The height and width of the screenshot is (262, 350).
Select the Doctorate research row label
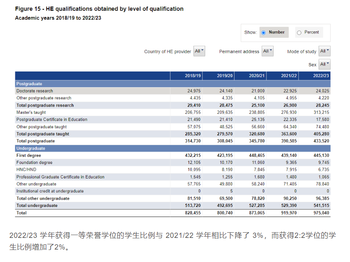35,91
